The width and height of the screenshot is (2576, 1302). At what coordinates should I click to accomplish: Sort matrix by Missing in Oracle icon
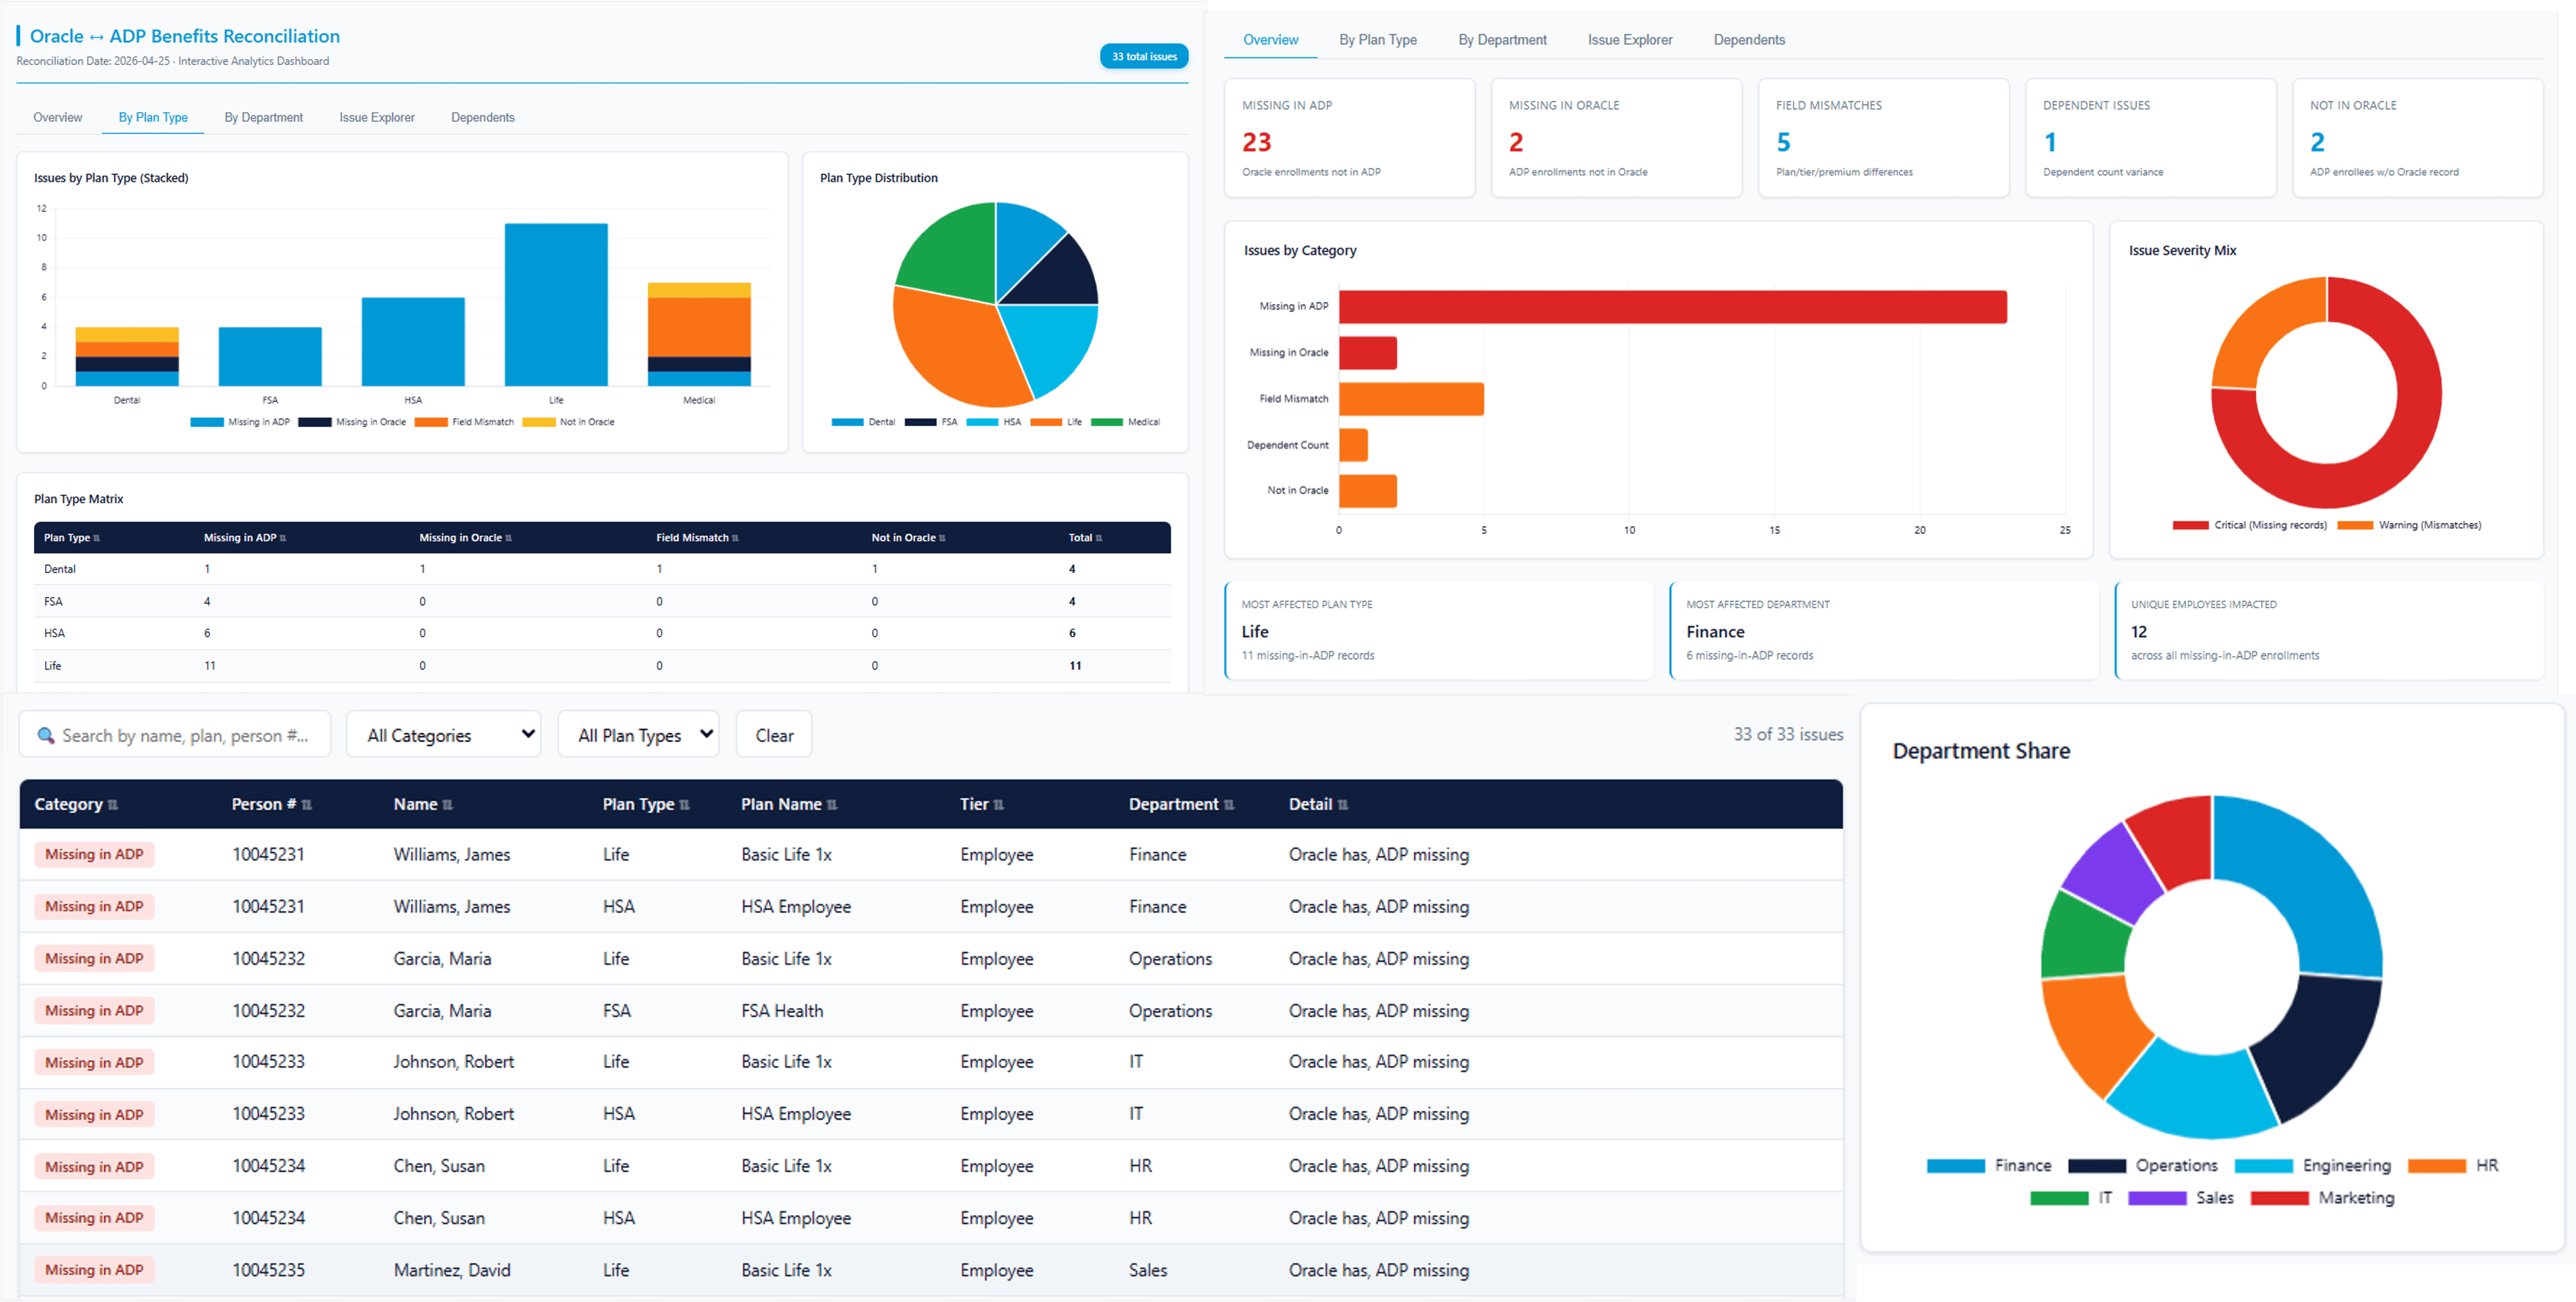coord(509,538)
